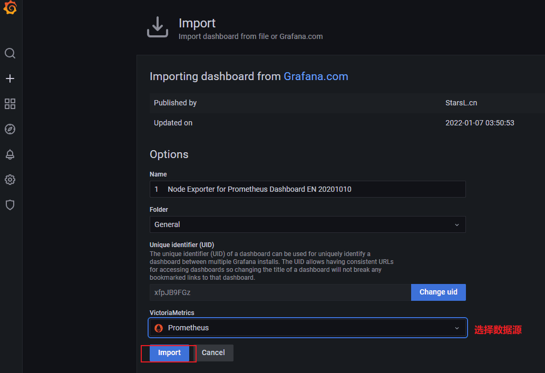Click the Grafana logo home icon
The height and width of the screenshot is (373, 545).
pyautogui.click(x=10, y=9)
